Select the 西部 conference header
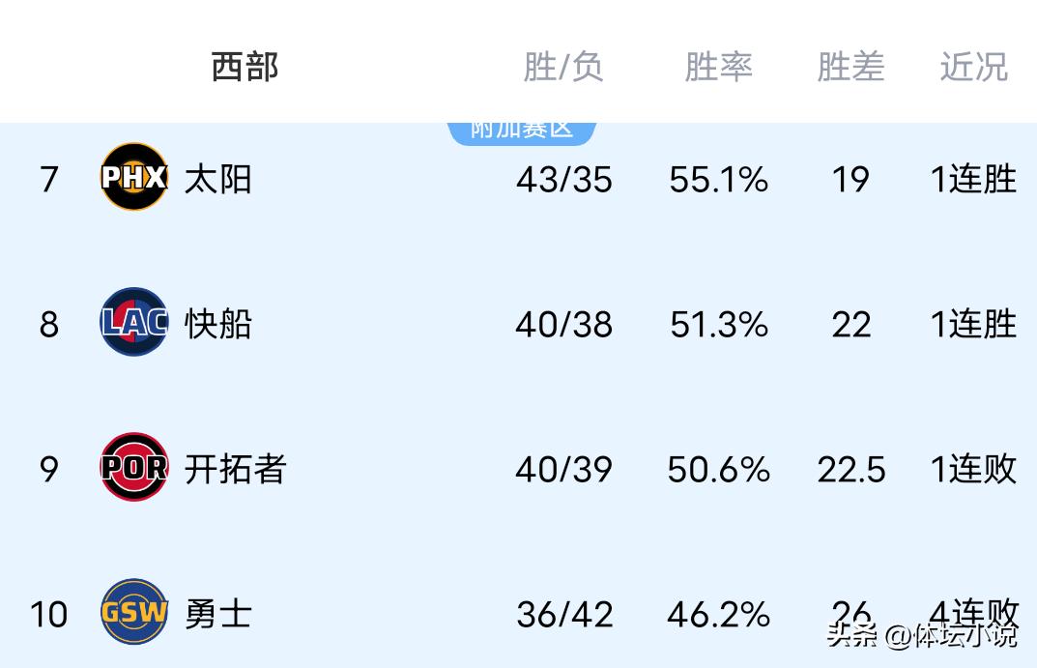 pos(245,67)
